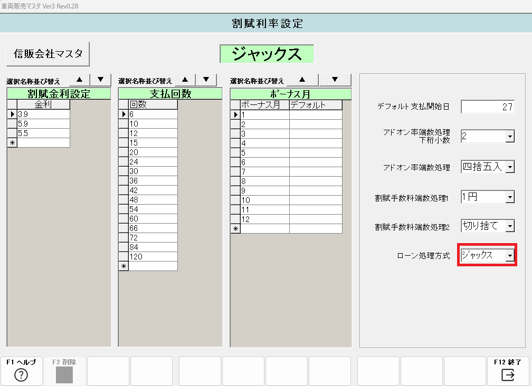Click down arrow above 支払回数 table

(x=206, y=80)
